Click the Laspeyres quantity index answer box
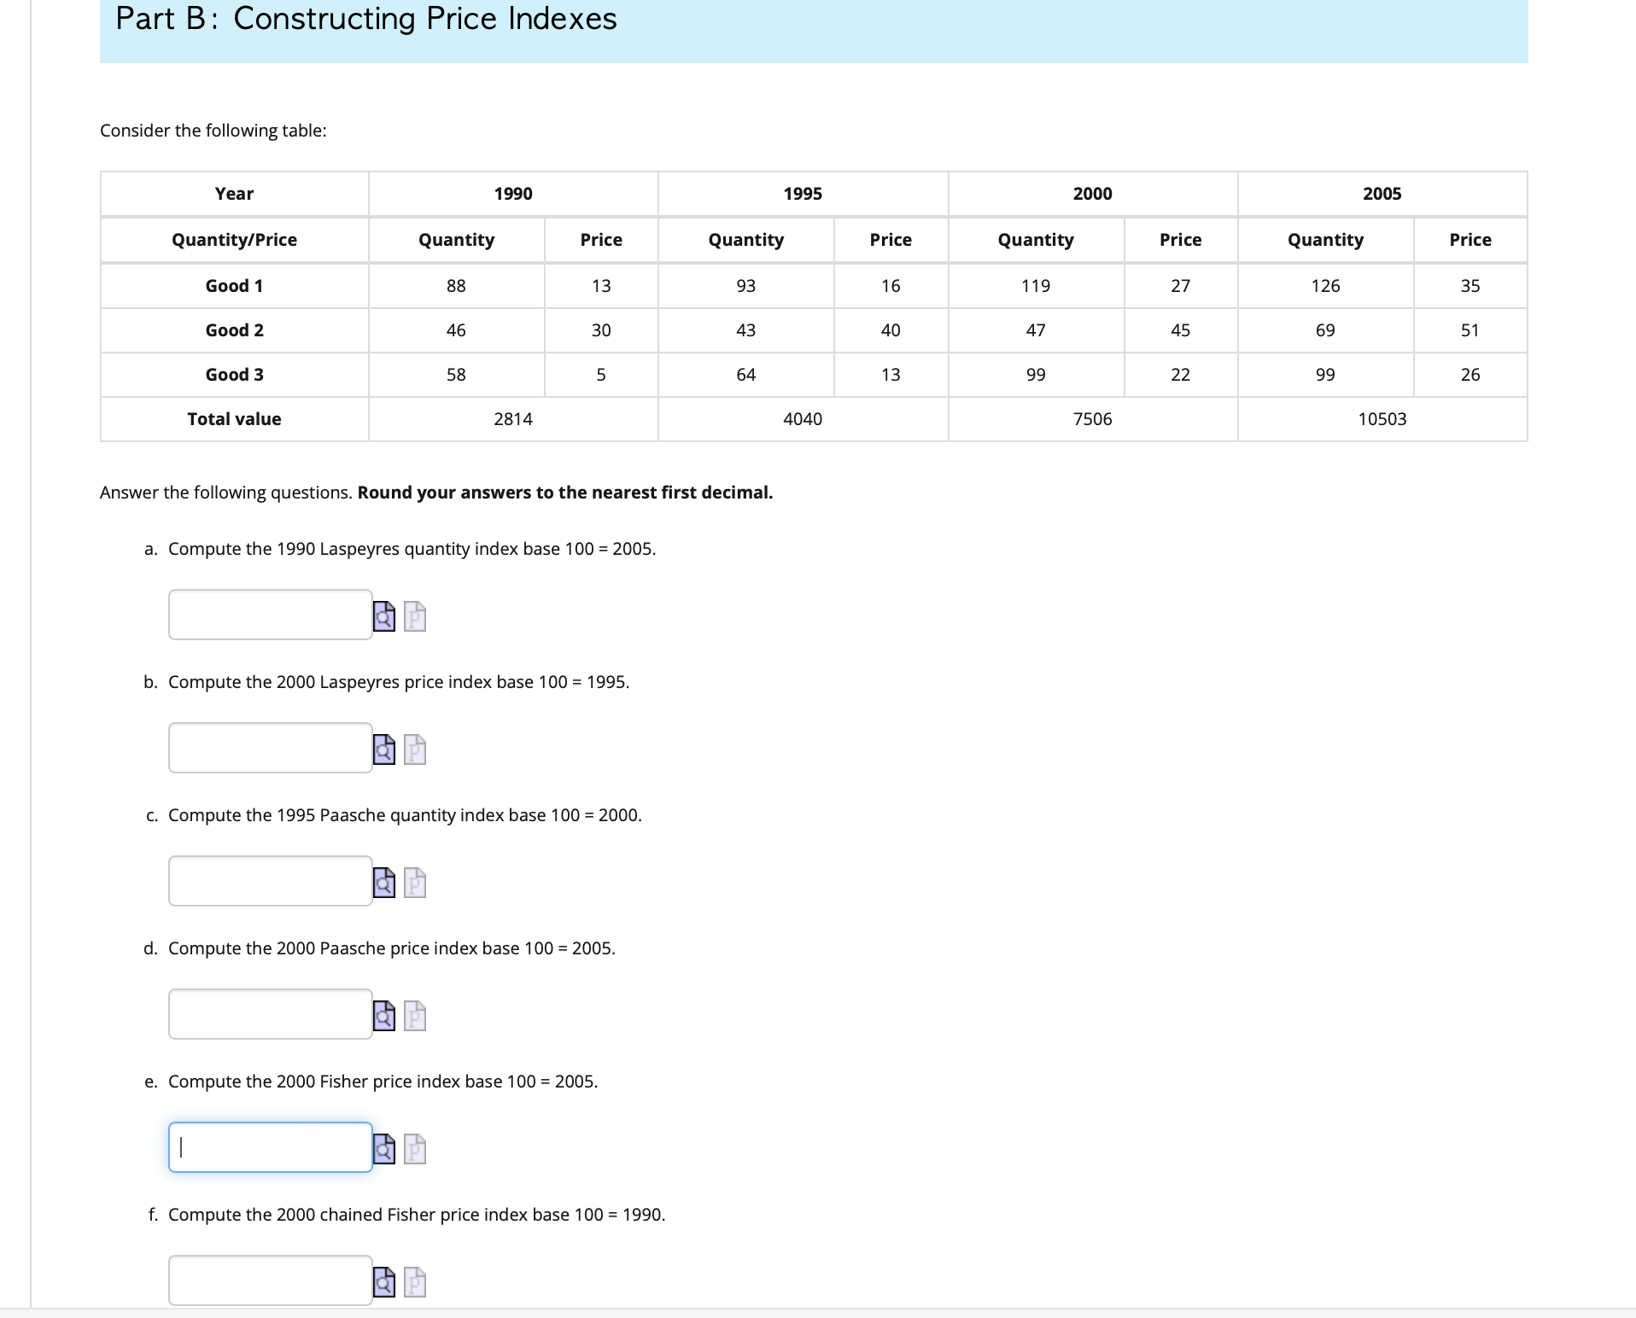Image resolution: width=1636 pixels, height=1318 pixels. 269,615
